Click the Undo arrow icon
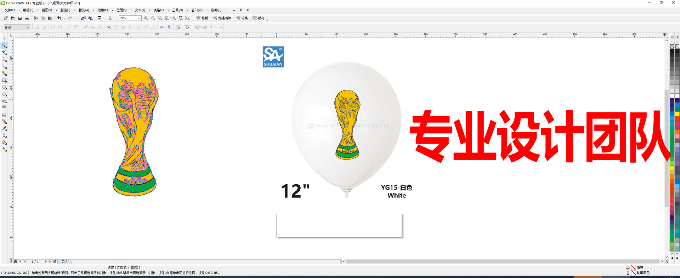This screenshot has height=278, width=680. pos(59,18)
